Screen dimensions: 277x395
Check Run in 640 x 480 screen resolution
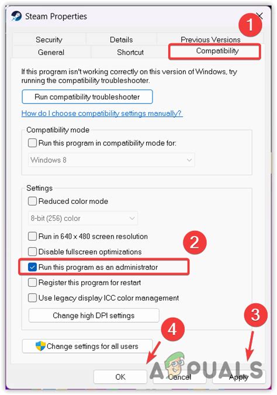(32, 236)
